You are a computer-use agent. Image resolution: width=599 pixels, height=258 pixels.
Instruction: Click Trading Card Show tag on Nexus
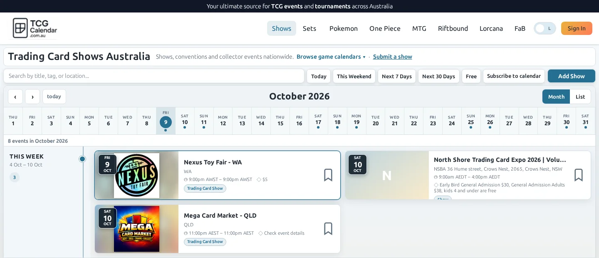pos(205,189)
